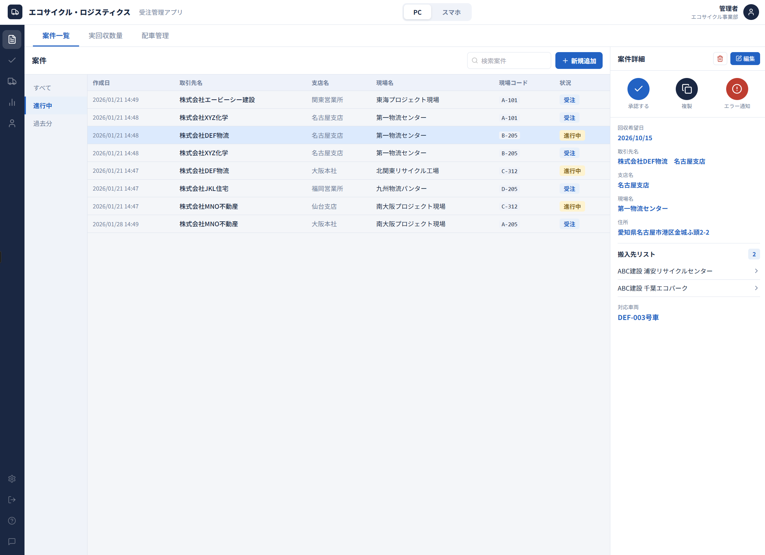This screenshot has height=555, width=765.
Task: Click the 福岡営業所 branch cell
Action: coord(327,188)
